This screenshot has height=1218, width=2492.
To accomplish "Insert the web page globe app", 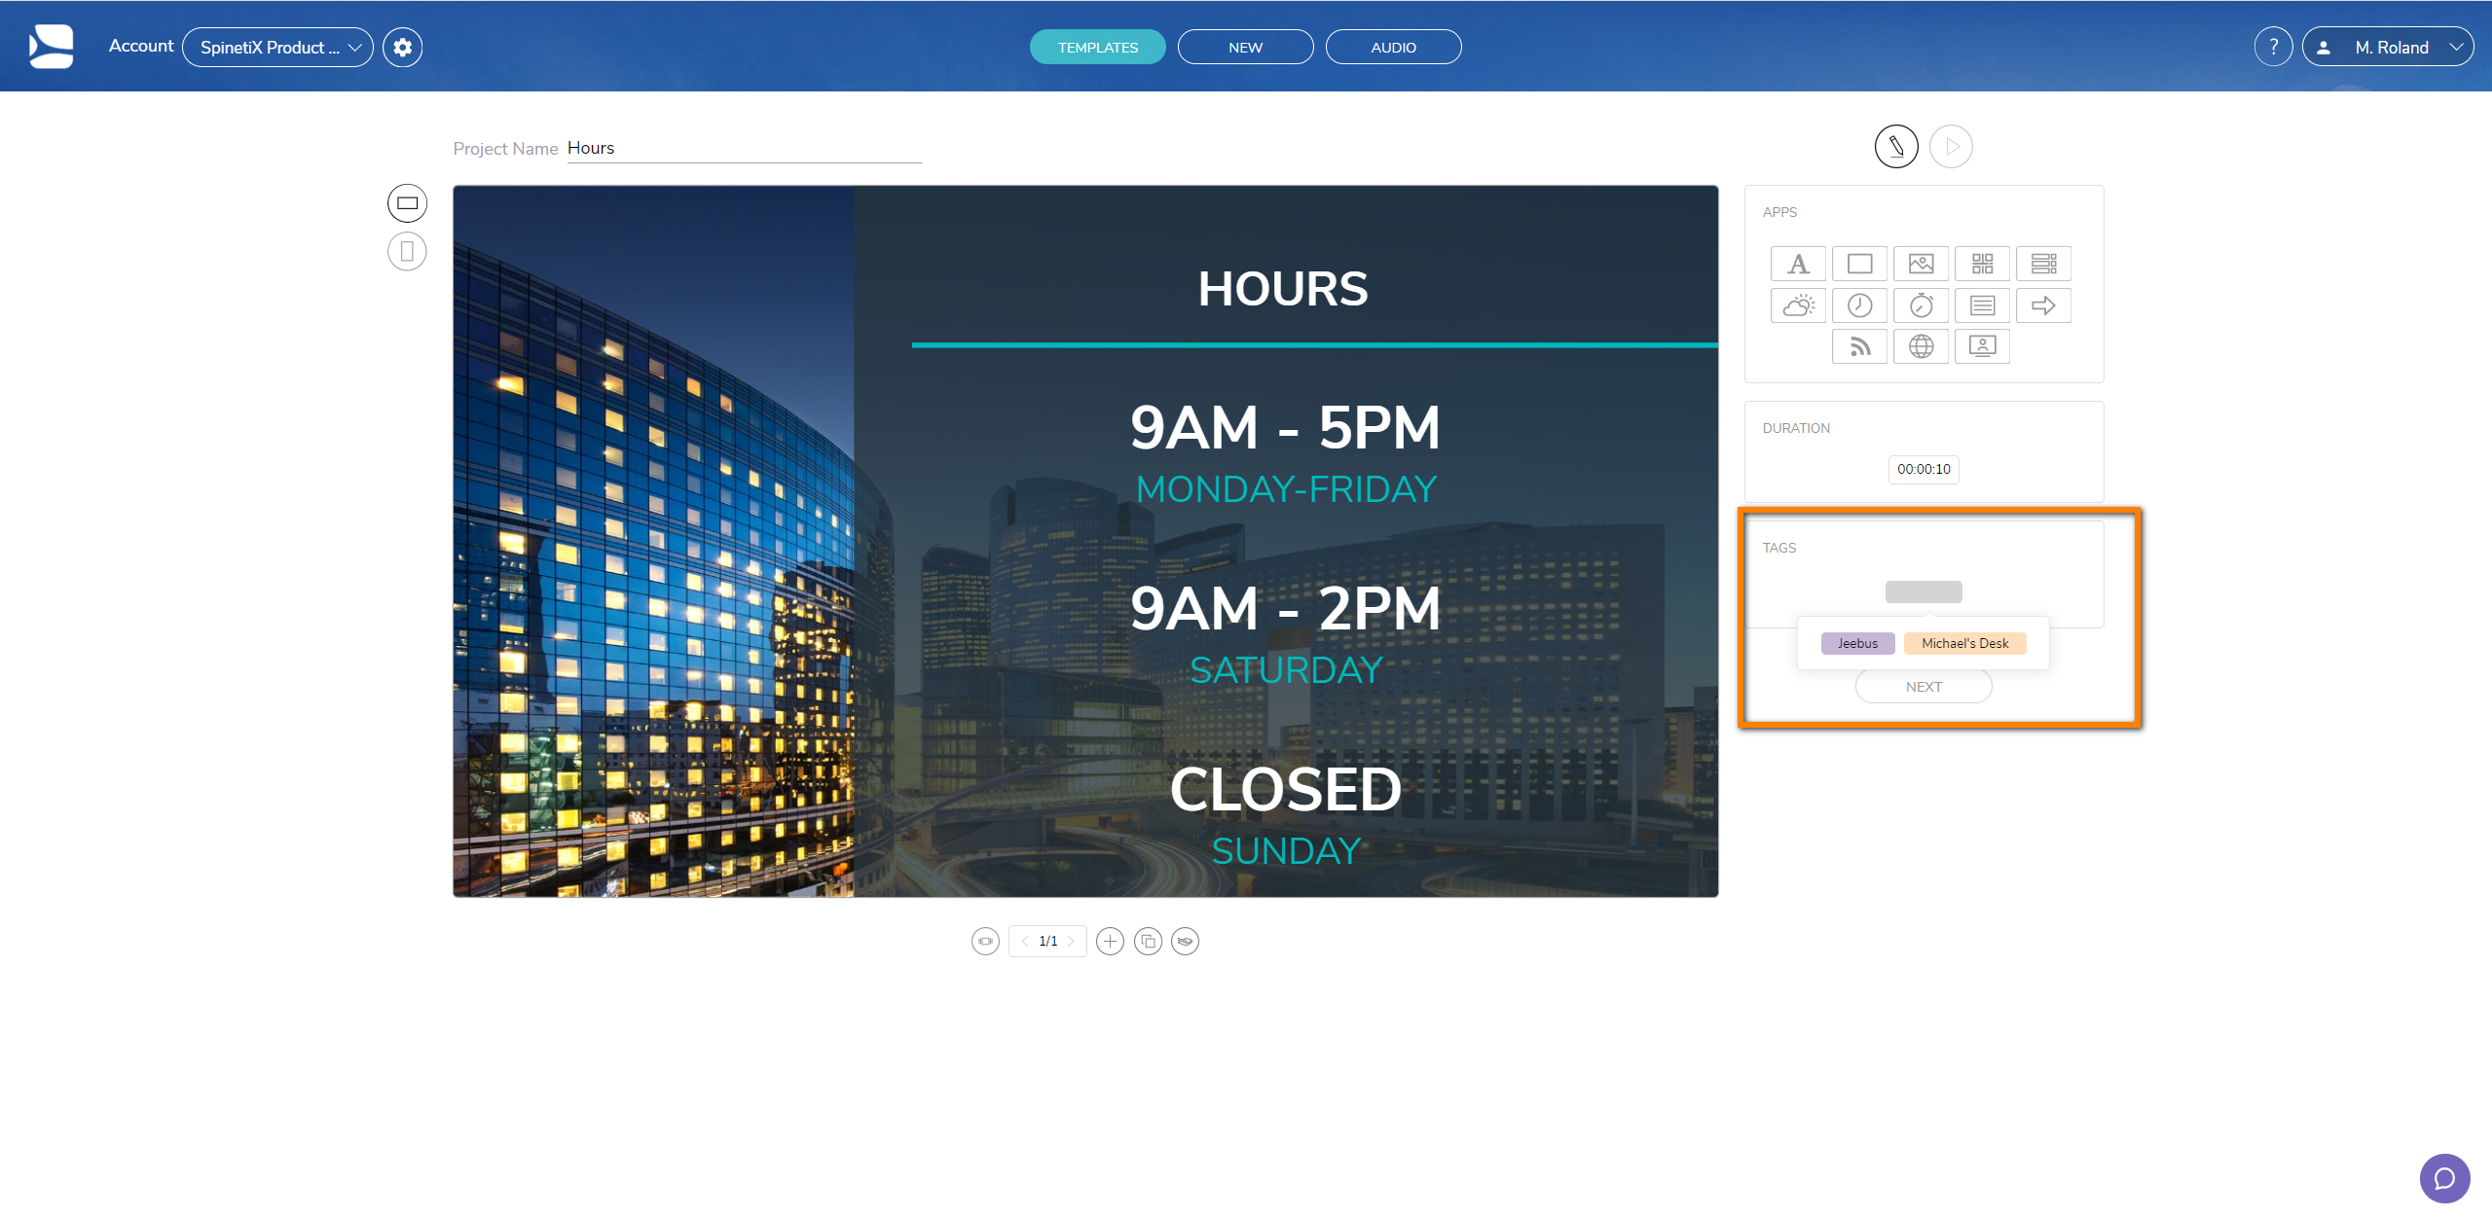I will pos(1921,346).
